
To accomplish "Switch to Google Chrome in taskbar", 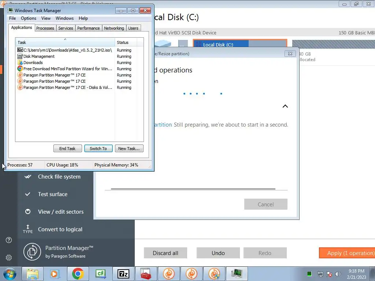I will pos(78,274).
